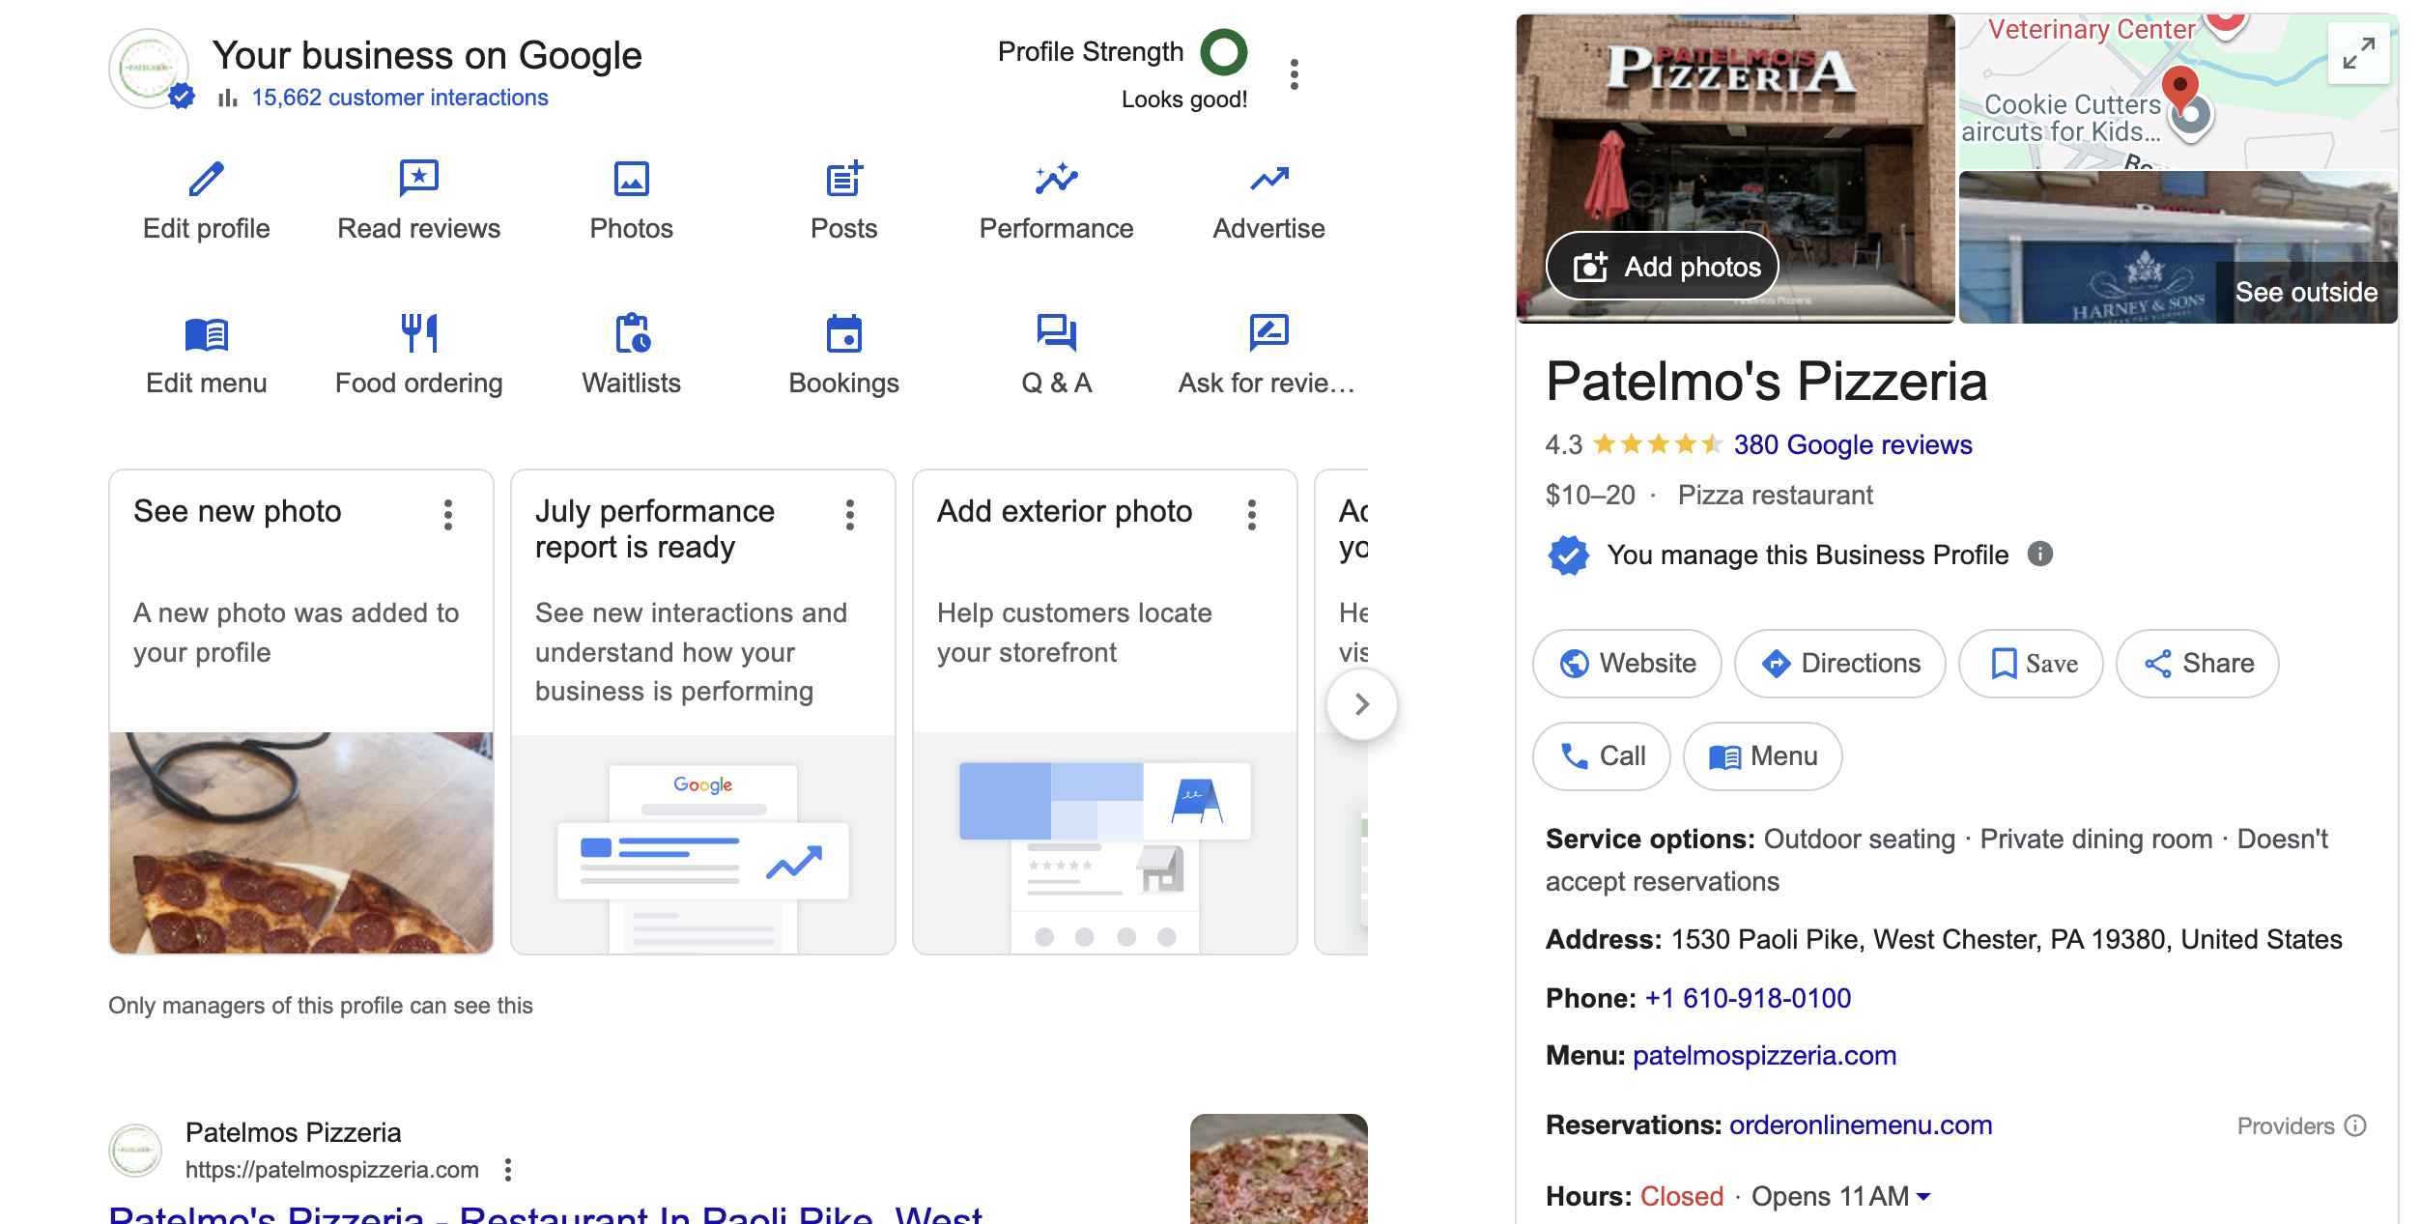Click the Q & A chat icon
The width and height of the screenshot is (2420, 1224).
pos(1056,333)
